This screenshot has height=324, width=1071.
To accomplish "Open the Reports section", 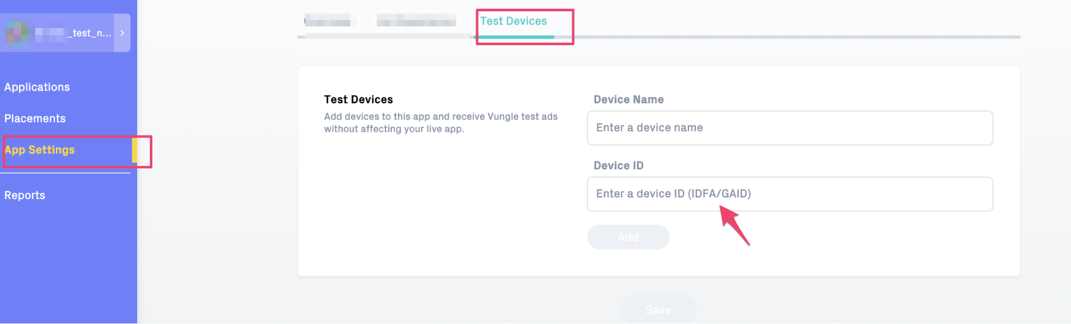I will click(25, 195).
